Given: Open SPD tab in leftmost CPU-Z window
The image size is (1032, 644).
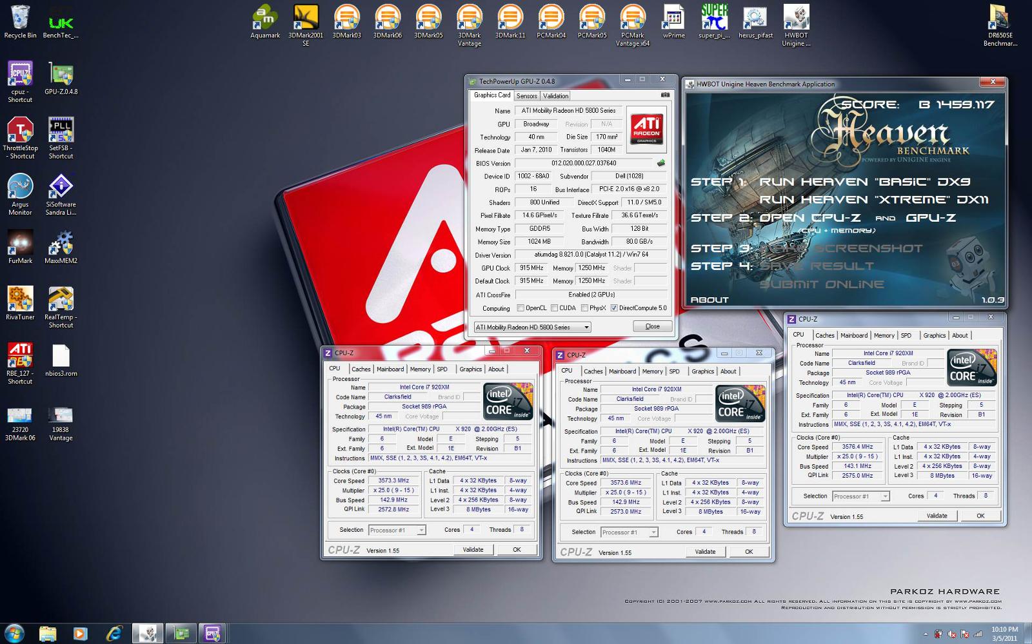Looking at the screenshot, I should [442, 369].
